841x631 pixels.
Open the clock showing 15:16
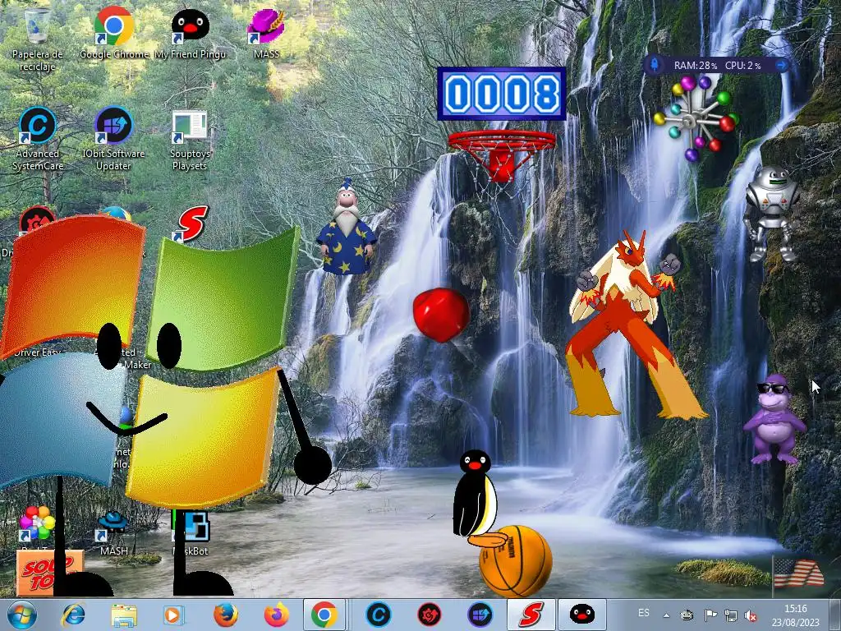click(796, 615)
